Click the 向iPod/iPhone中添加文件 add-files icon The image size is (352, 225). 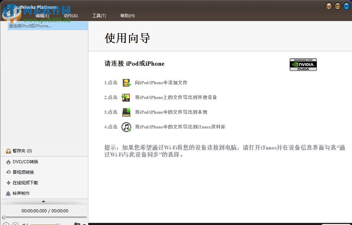(x=126, y=82)
